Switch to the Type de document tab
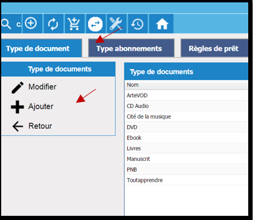Screen dimensions: 253x220 (42, 48)
